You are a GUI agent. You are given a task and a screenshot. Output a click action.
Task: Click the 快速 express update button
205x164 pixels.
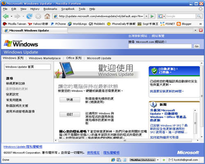coord(70,100)
